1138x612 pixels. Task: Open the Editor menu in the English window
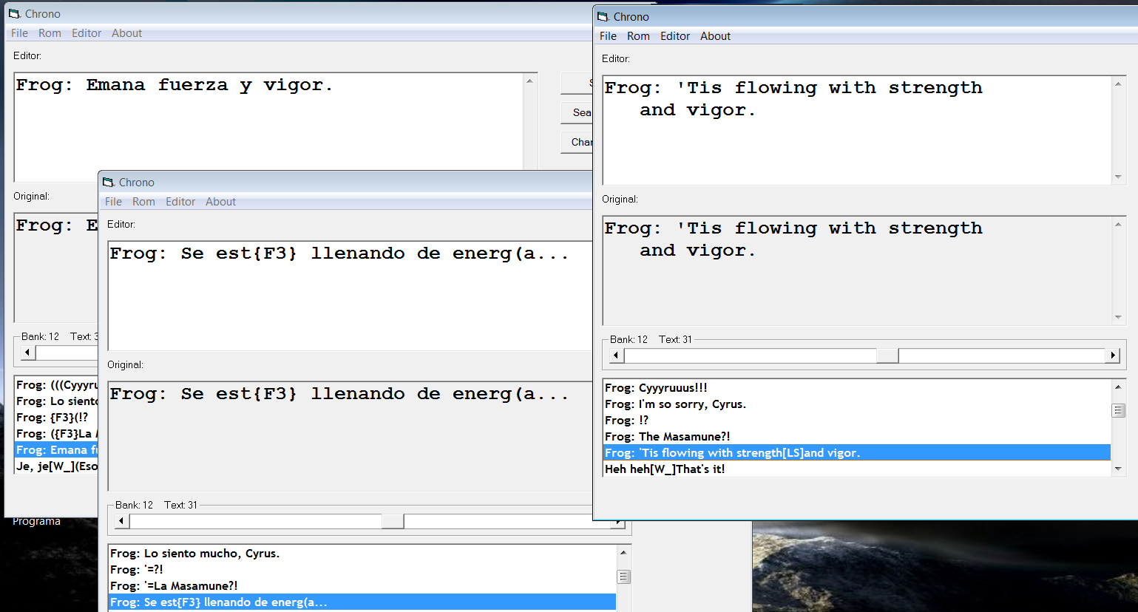click(674, 36)
